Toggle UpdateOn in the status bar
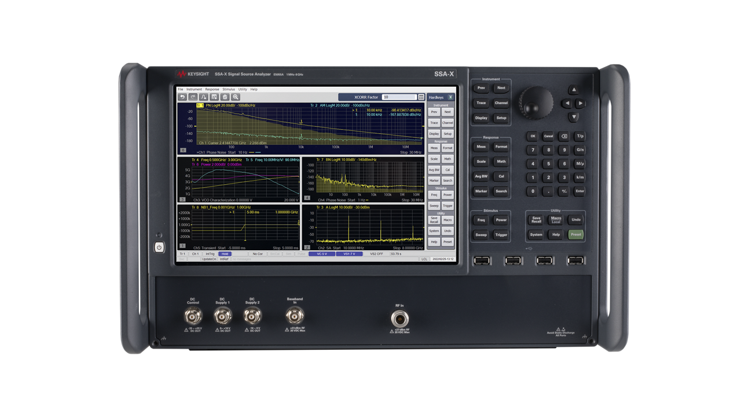This screenshot has height=417, width=741. pyautogui.click(x=208, y=259)
